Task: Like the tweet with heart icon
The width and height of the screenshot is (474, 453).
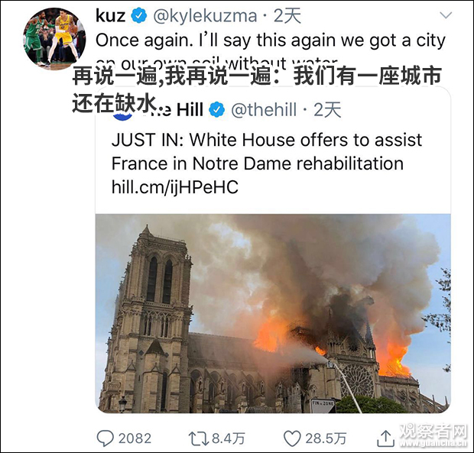Action: pyautogui.click(x=292, y=438)
